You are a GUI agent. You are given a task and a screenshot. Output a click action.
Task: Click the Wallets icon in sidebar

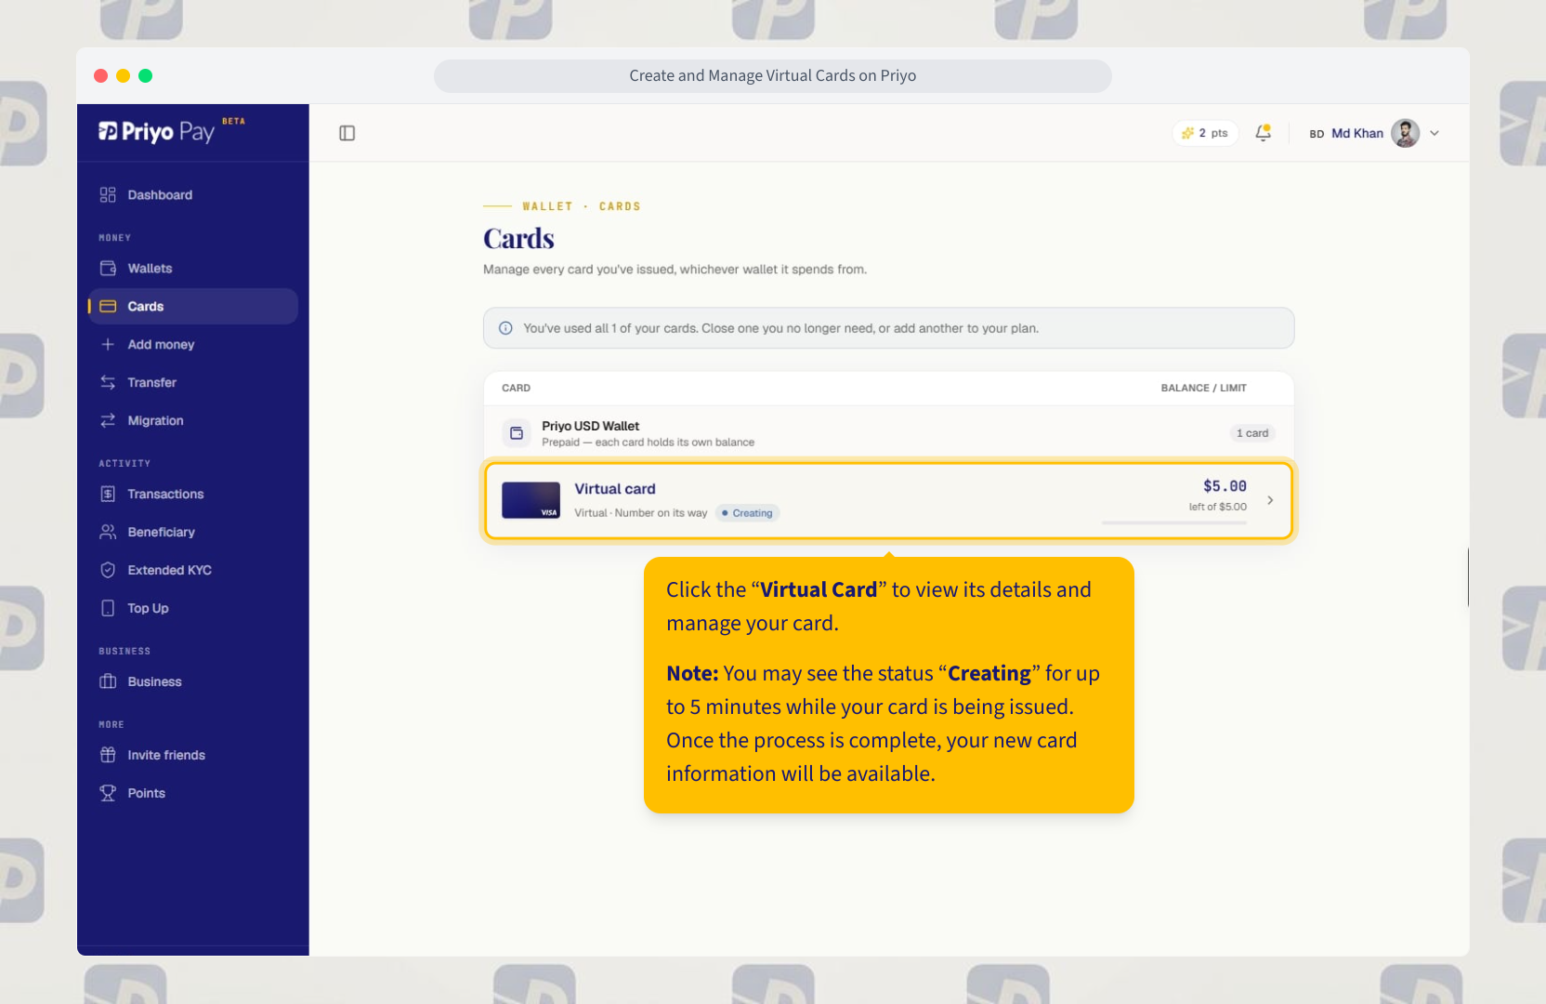(108, 268)
